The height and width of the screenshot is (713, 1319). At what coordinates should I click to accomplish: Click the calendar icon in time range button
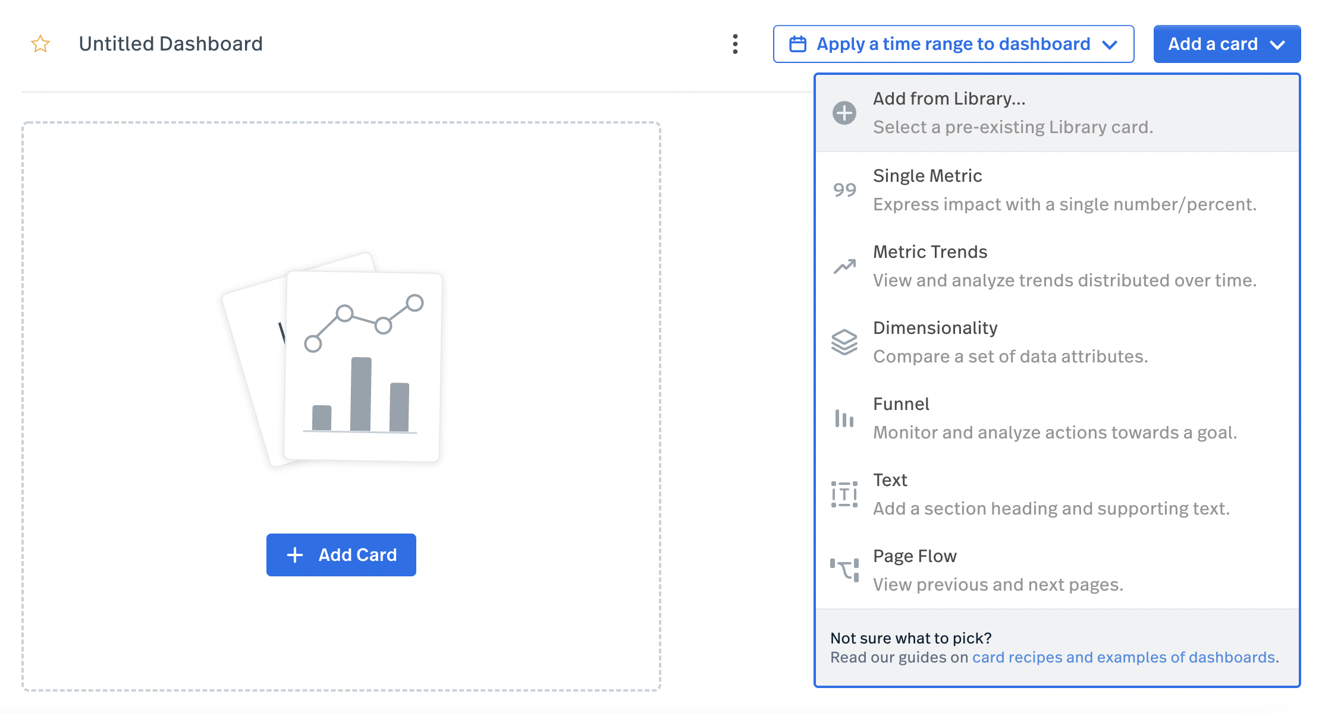pos(797,44)
